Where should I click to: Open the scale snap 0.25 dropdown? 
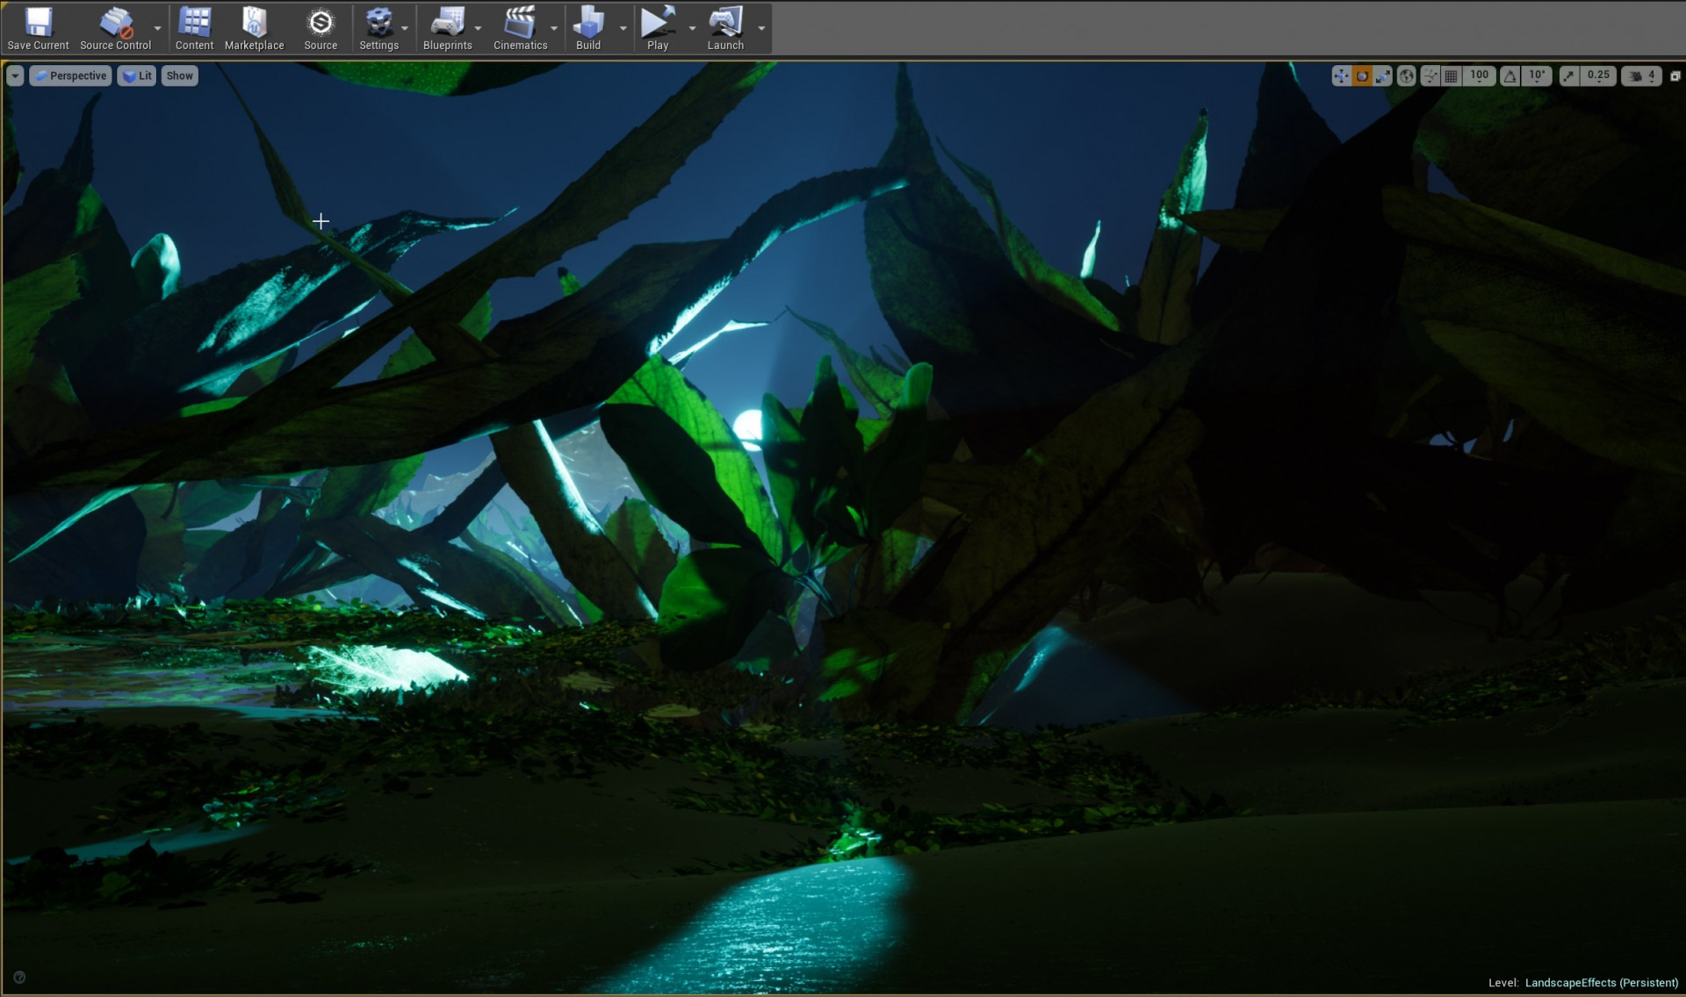click(1599, 76)
